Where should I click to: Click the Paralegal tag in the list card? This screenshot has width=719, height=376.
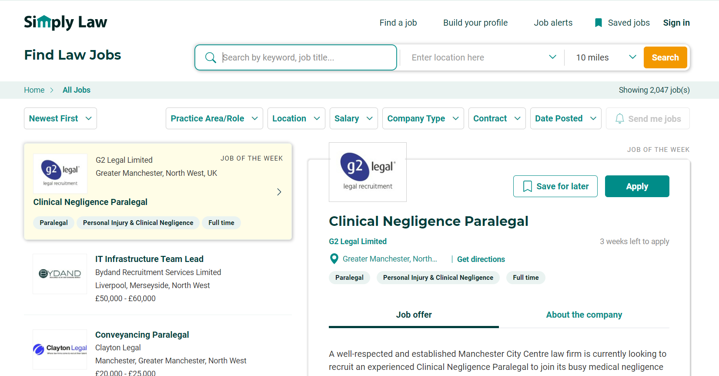(54, 223)
